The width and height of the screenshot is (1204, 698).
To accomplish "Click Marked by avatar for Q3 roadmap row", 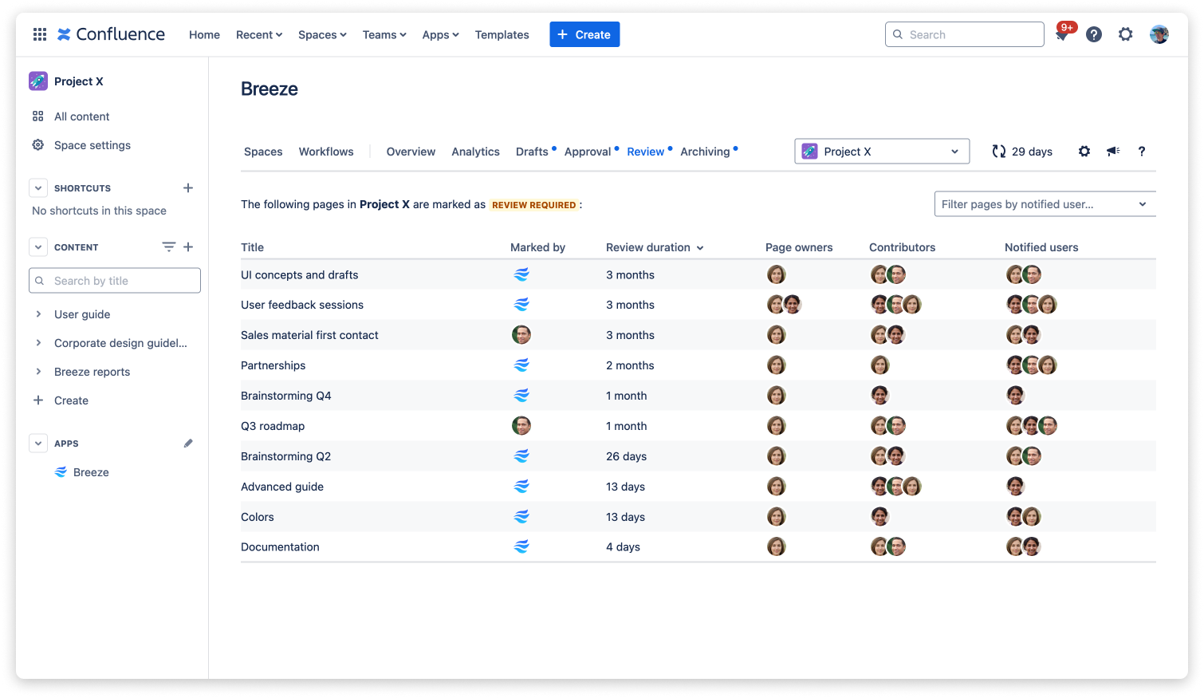I will [521, 426].
